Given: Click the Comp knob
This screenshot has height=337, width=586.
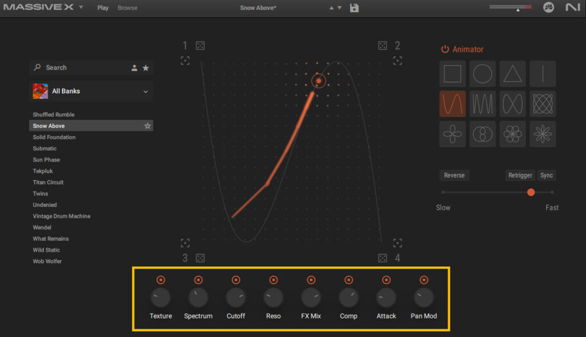Looking at the screenshot, I should point(349,298).
